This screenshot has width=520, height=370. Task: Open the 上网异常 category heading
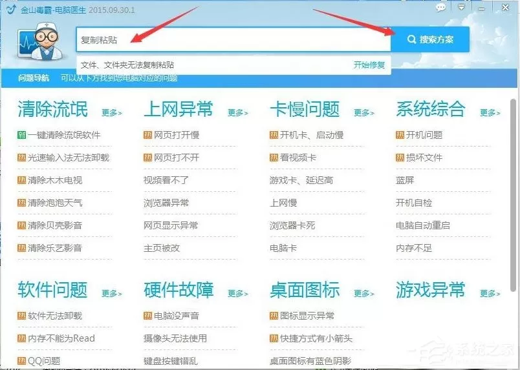[x=179, y=109]
